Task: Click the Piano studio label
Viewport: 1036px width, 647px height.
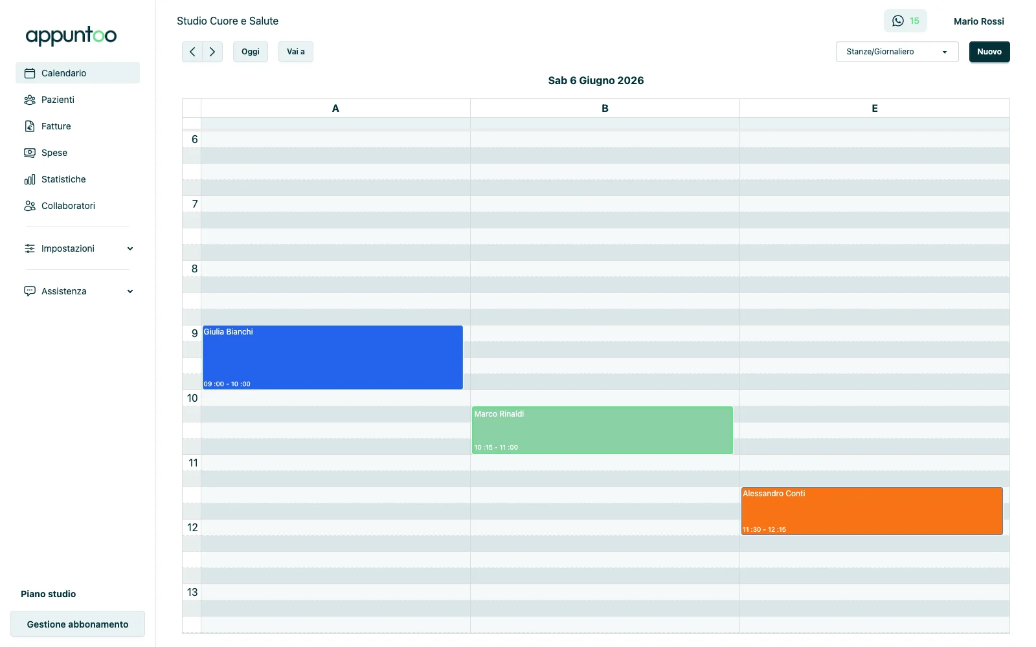Action: click(x=48, y=594)
